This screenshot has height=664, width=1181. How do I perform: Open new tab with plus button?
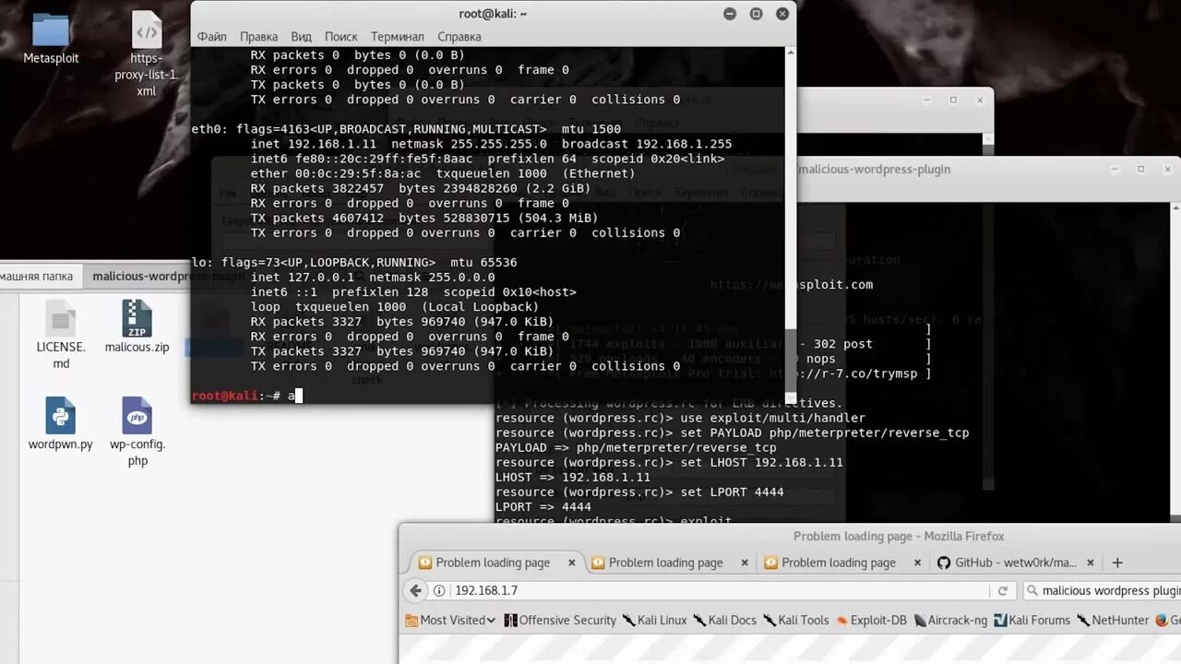1117,563
